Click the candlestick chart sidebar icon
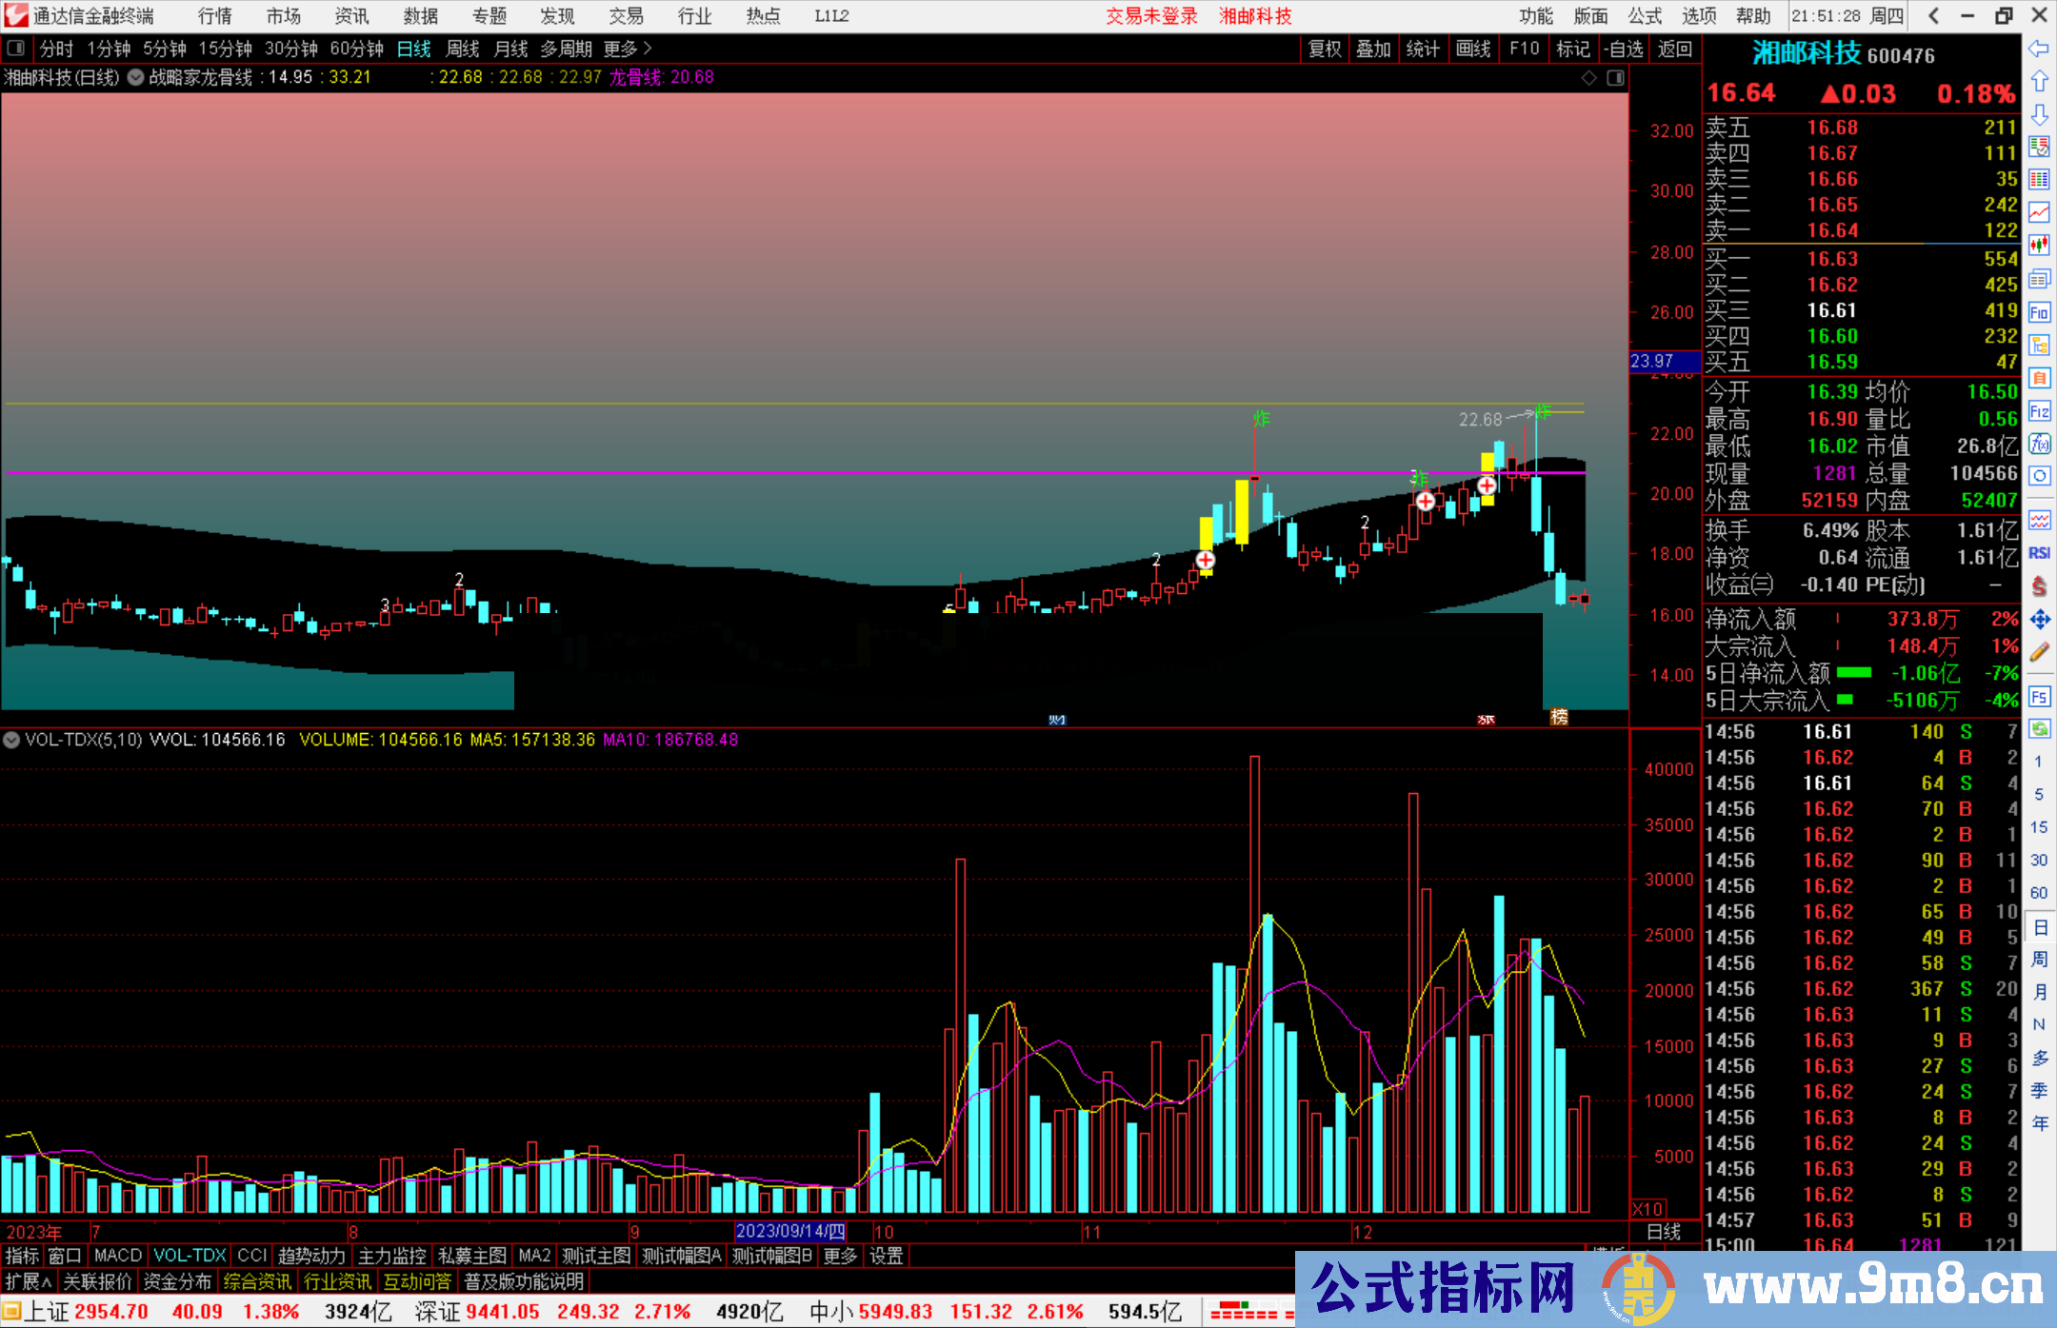2057x1328 pixels. (x=2039, y=246)
